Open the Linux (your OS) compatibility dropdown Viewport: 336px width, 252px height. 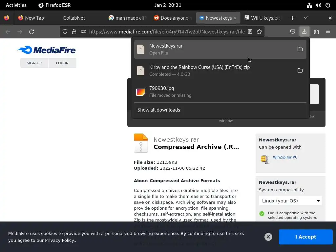[x=290, y=201]
